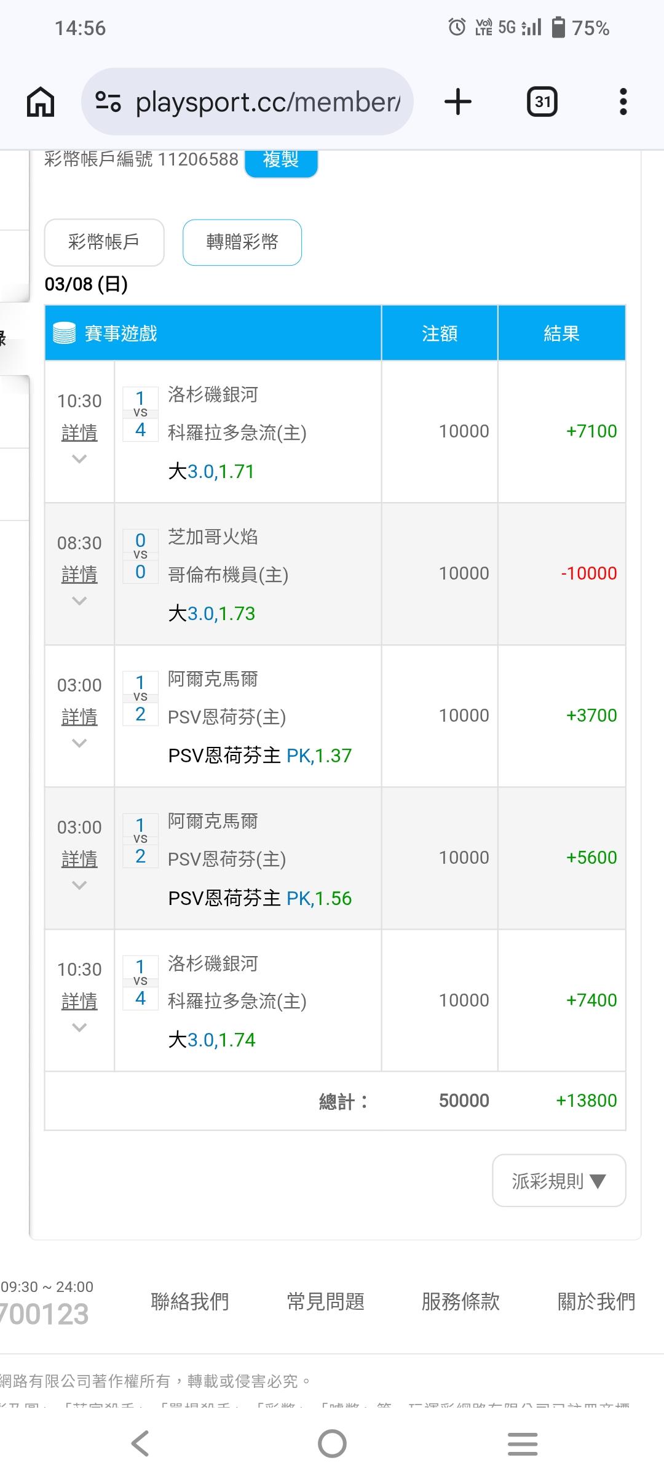Open the browser three-dot menu

click(623, 102)
